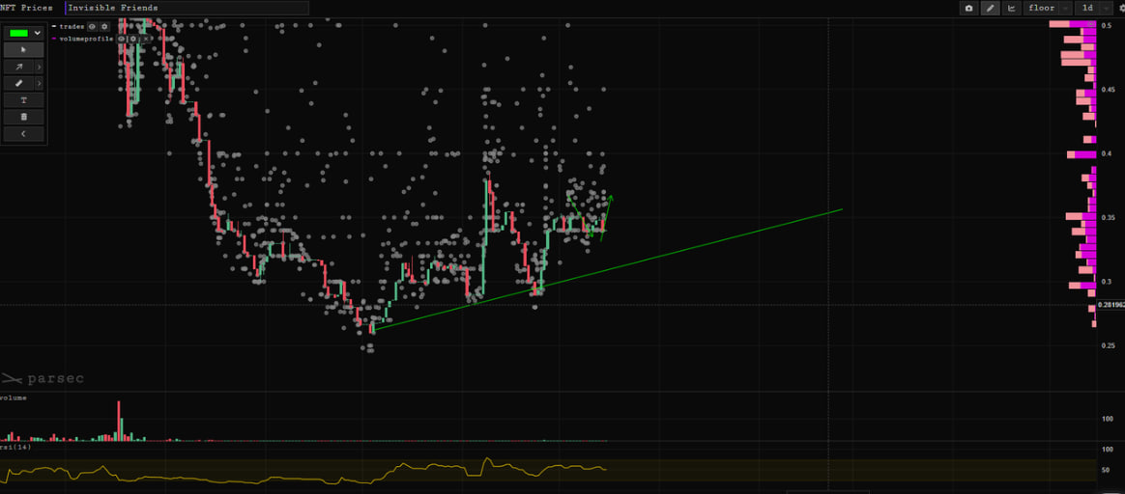
Task: Click the 0.281962 current price label
Action: (x=1111, y=305)
